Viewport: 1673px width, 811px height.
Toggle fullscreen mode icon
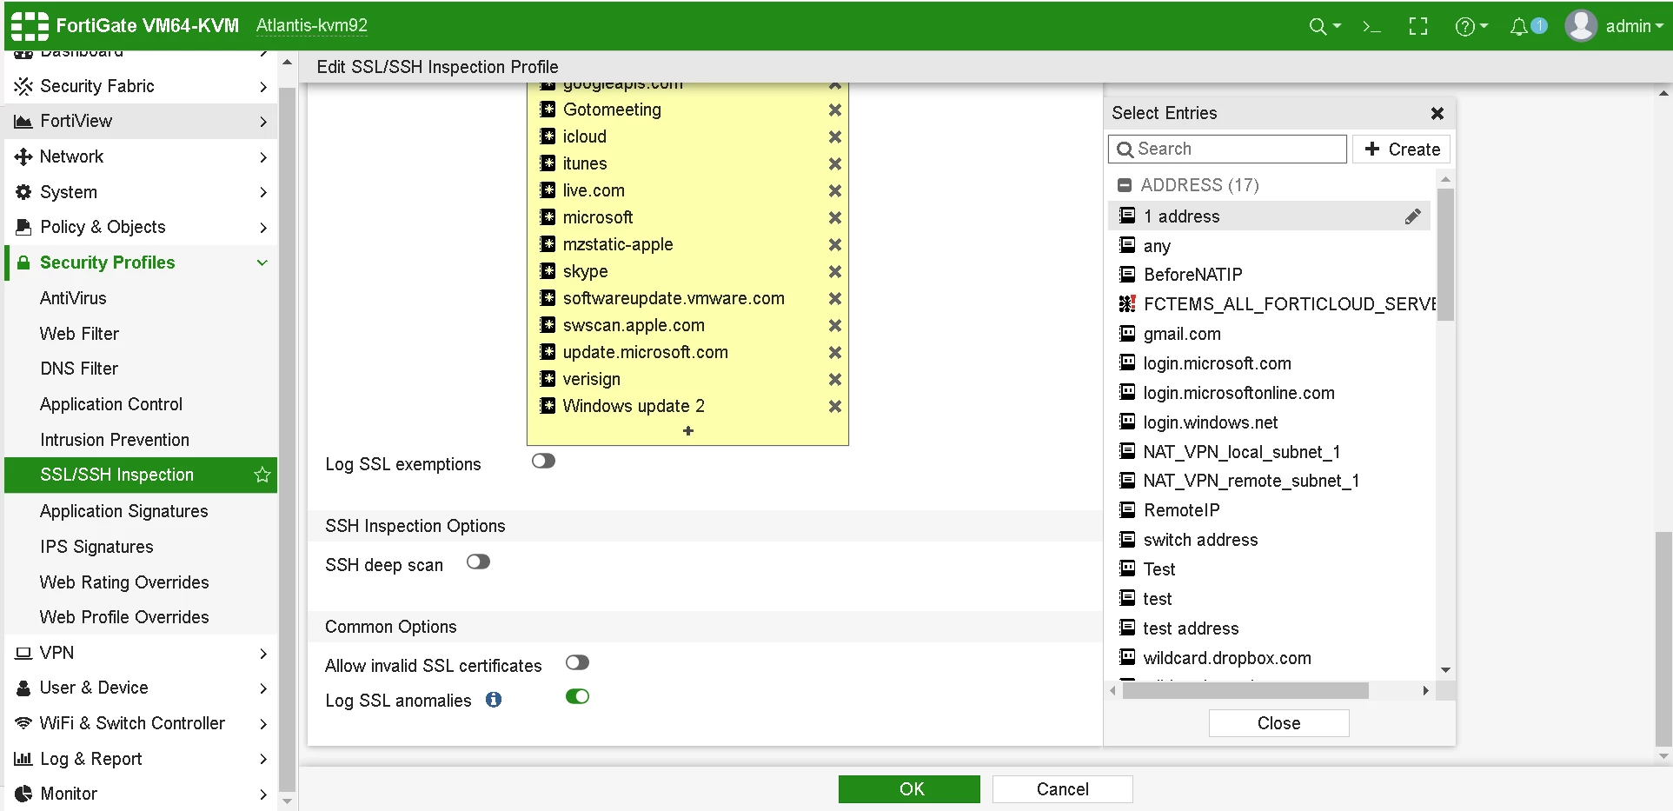pyautogui.click(x=1418, y=27)
